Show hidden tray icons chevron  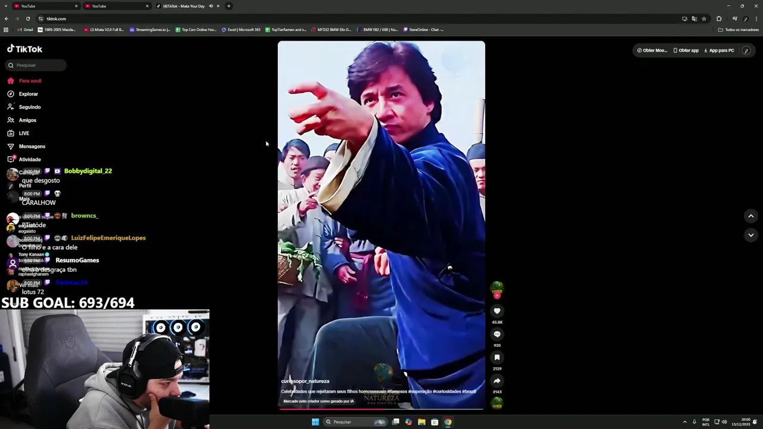point(685,422)
